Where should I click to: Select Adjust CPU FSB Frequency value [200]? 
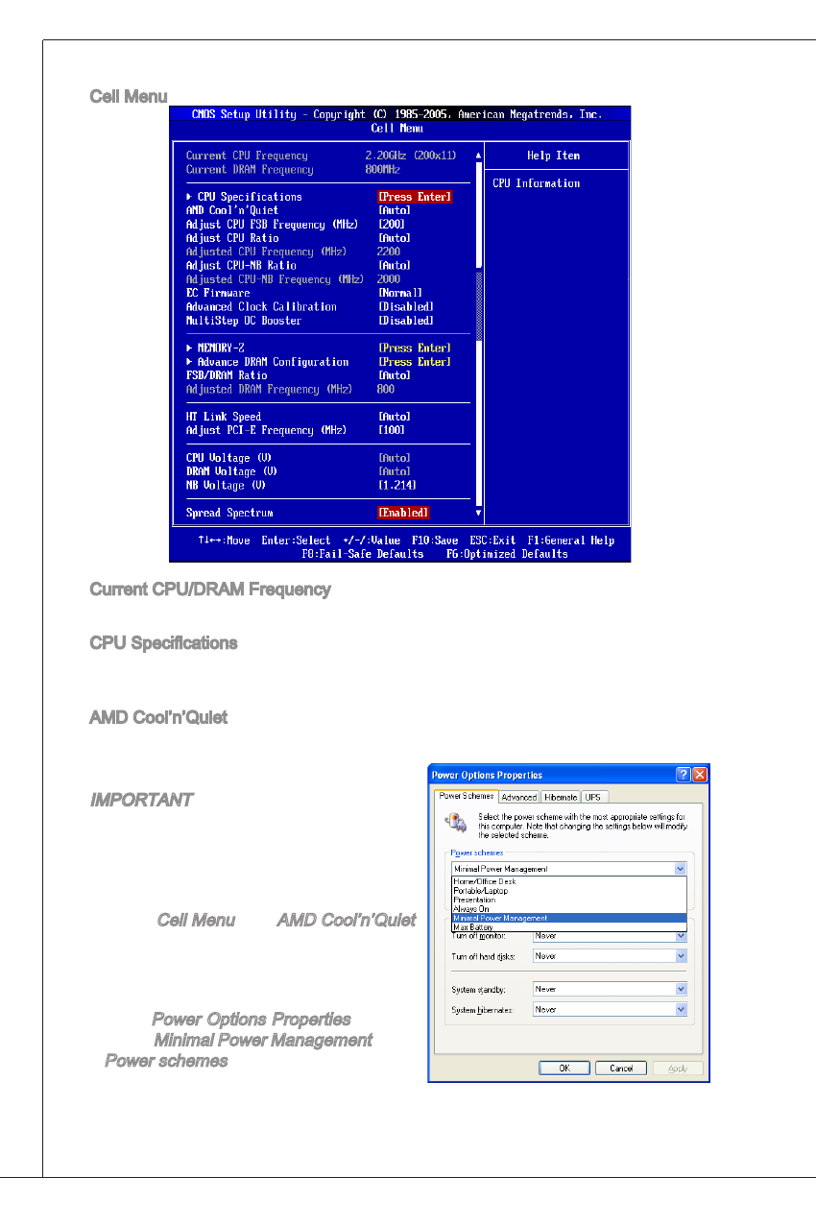[392, 224]
